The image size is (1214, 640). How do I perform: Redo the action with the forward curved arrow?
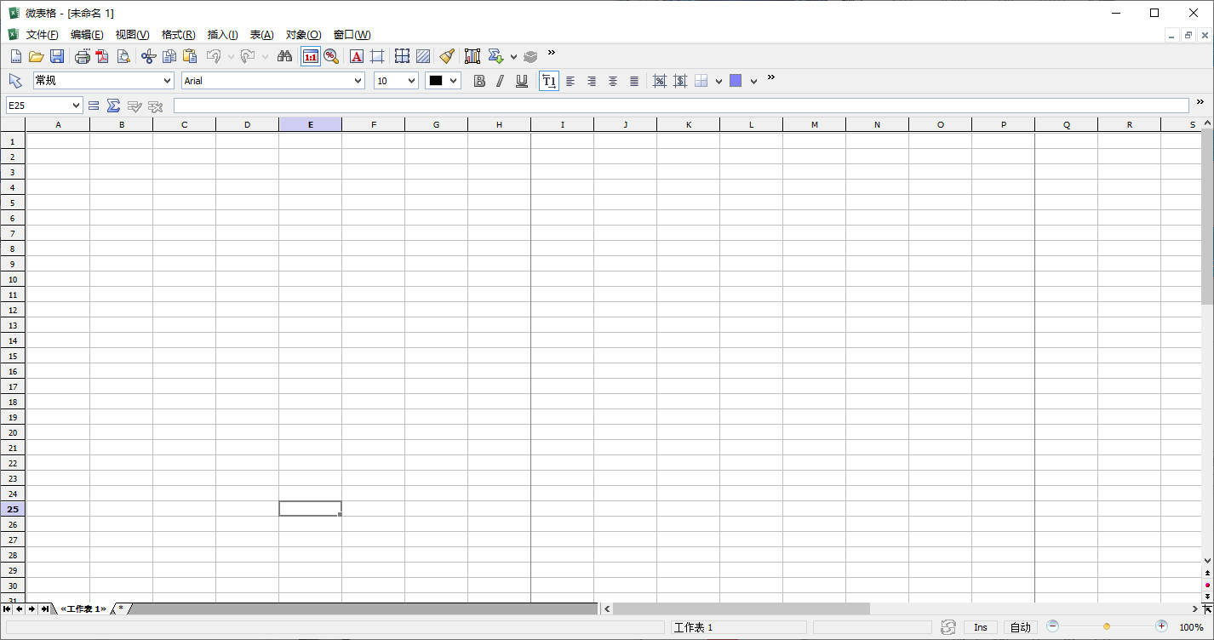[x=247, y=57]
